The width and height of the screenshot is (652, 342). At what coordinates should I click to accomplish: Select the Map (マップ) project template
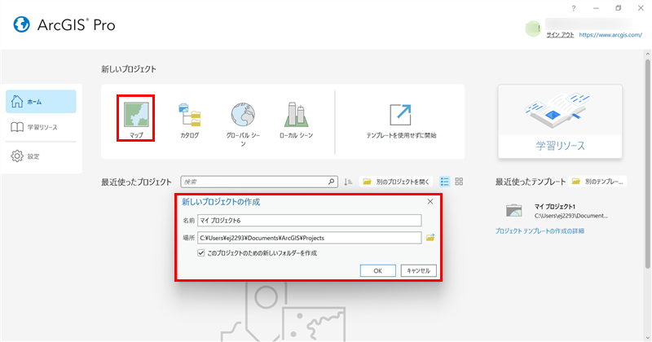coord(136,119)
